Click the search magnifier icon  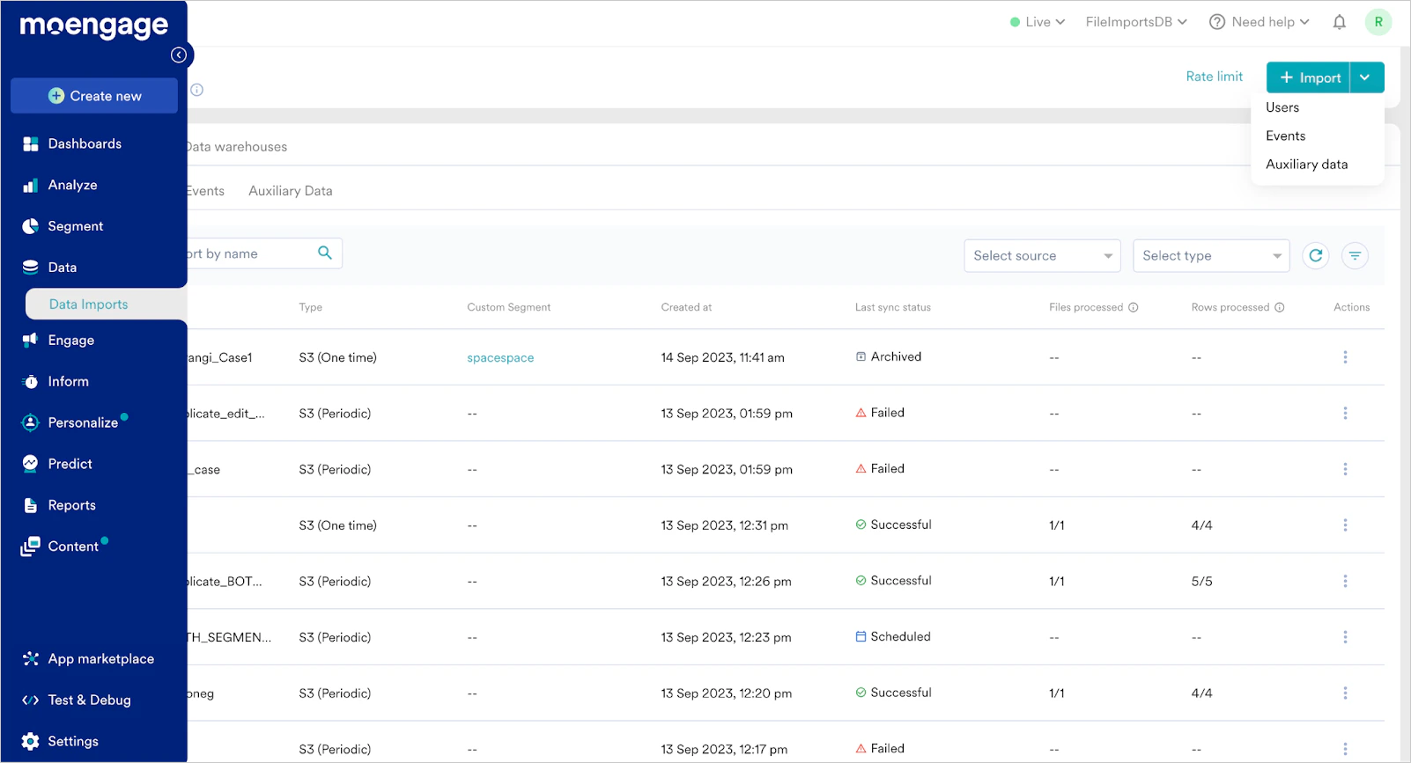click(325, 253)
